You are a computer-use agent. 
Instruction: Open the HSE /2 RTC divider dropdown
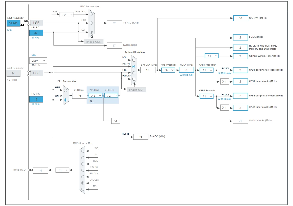[67, 15]
